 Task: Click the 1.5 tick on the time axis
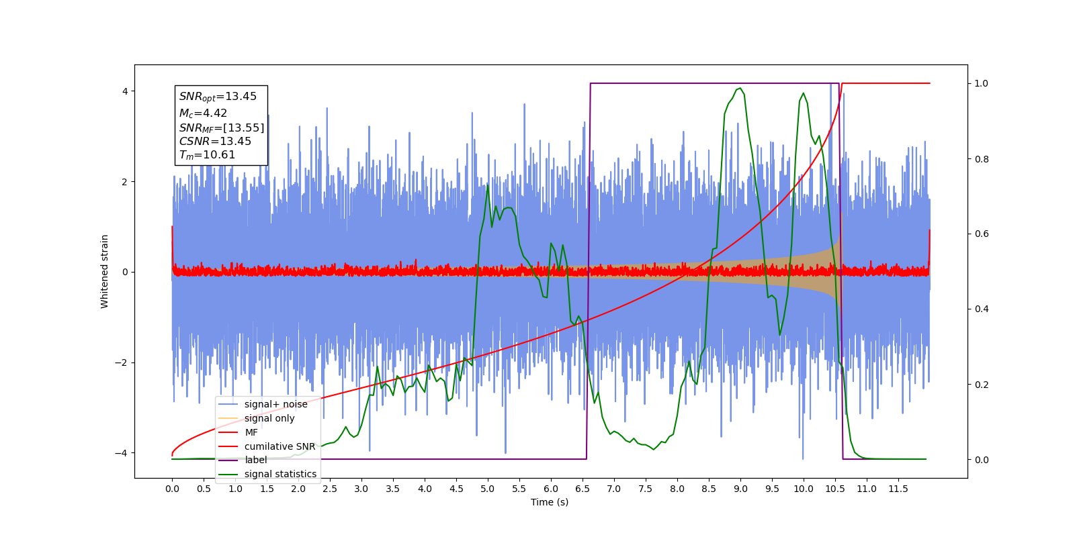[267, 489]
